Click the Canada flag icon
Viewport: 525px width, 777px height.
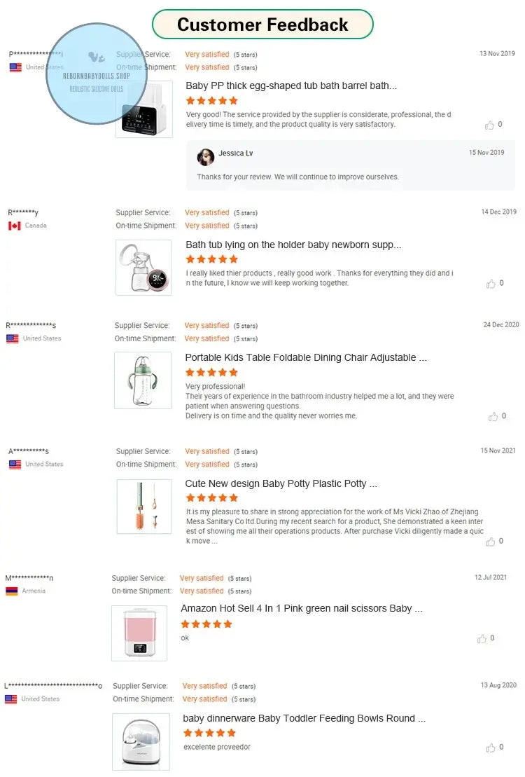[x=14, y=226]
